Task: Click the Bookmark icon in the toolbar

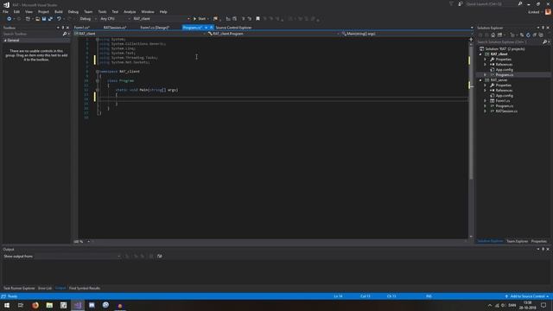Action: 257,19
